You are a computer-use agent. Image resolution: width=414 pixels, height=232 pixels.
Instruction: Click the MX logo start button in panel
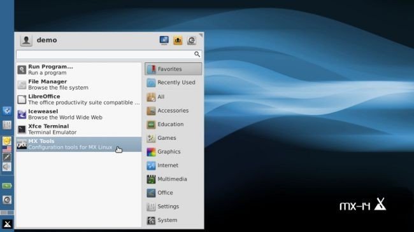[7, 224]
